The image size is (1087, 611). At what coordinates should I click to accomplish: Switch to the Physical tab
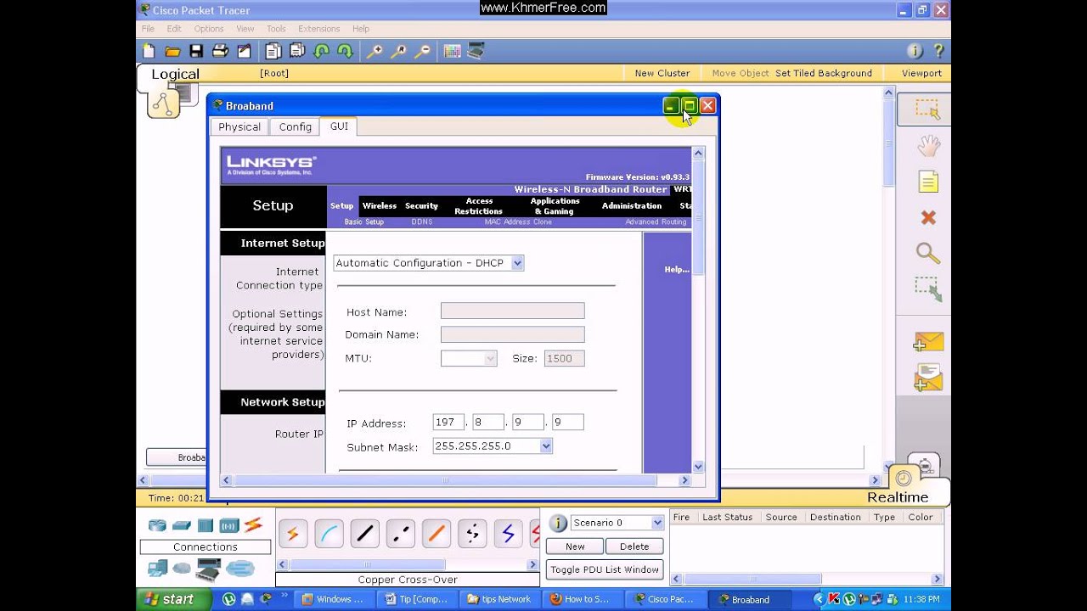239,126
